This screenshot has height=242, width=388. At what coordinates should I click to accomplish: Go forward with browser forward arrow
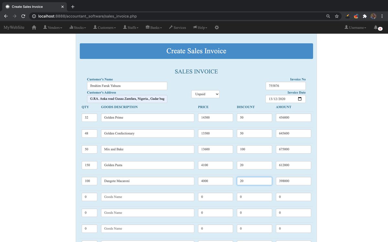[15, 16]
